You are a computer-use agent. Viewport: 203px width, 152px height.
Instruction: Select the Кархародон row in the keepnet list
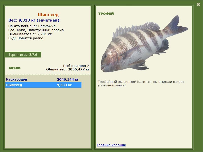[x=43, y=79]
